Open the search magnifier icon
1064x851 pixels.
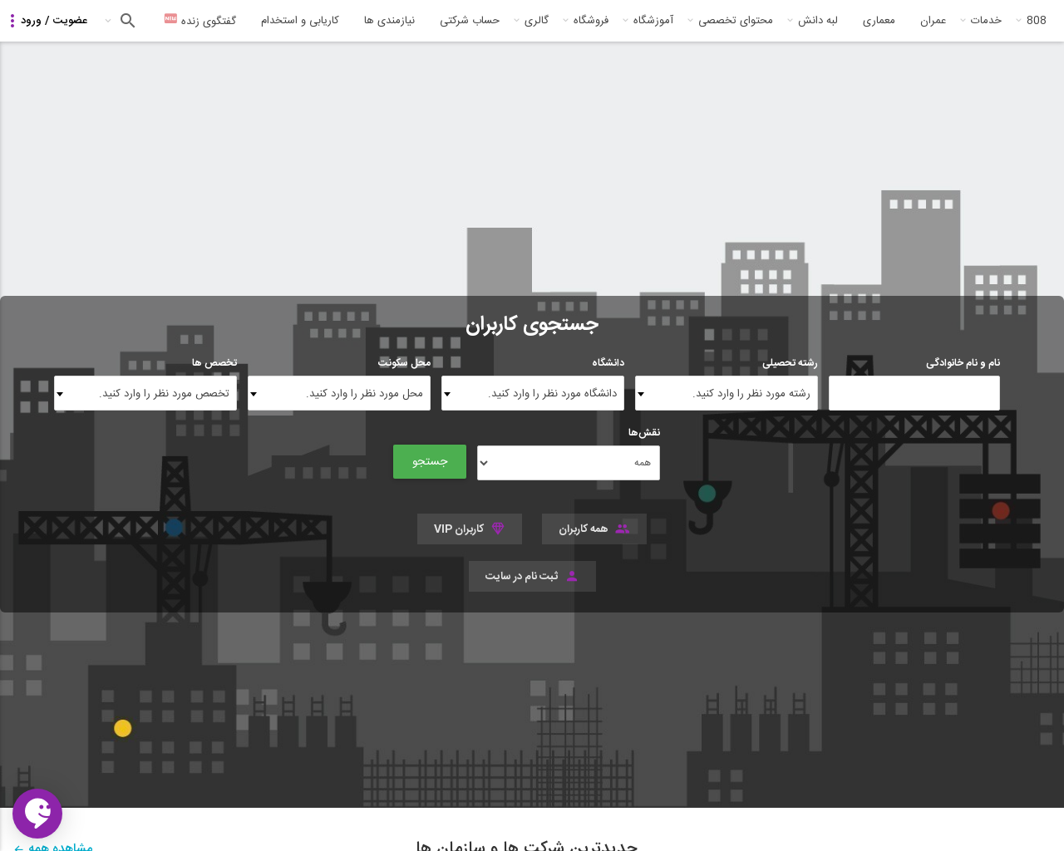127,20
